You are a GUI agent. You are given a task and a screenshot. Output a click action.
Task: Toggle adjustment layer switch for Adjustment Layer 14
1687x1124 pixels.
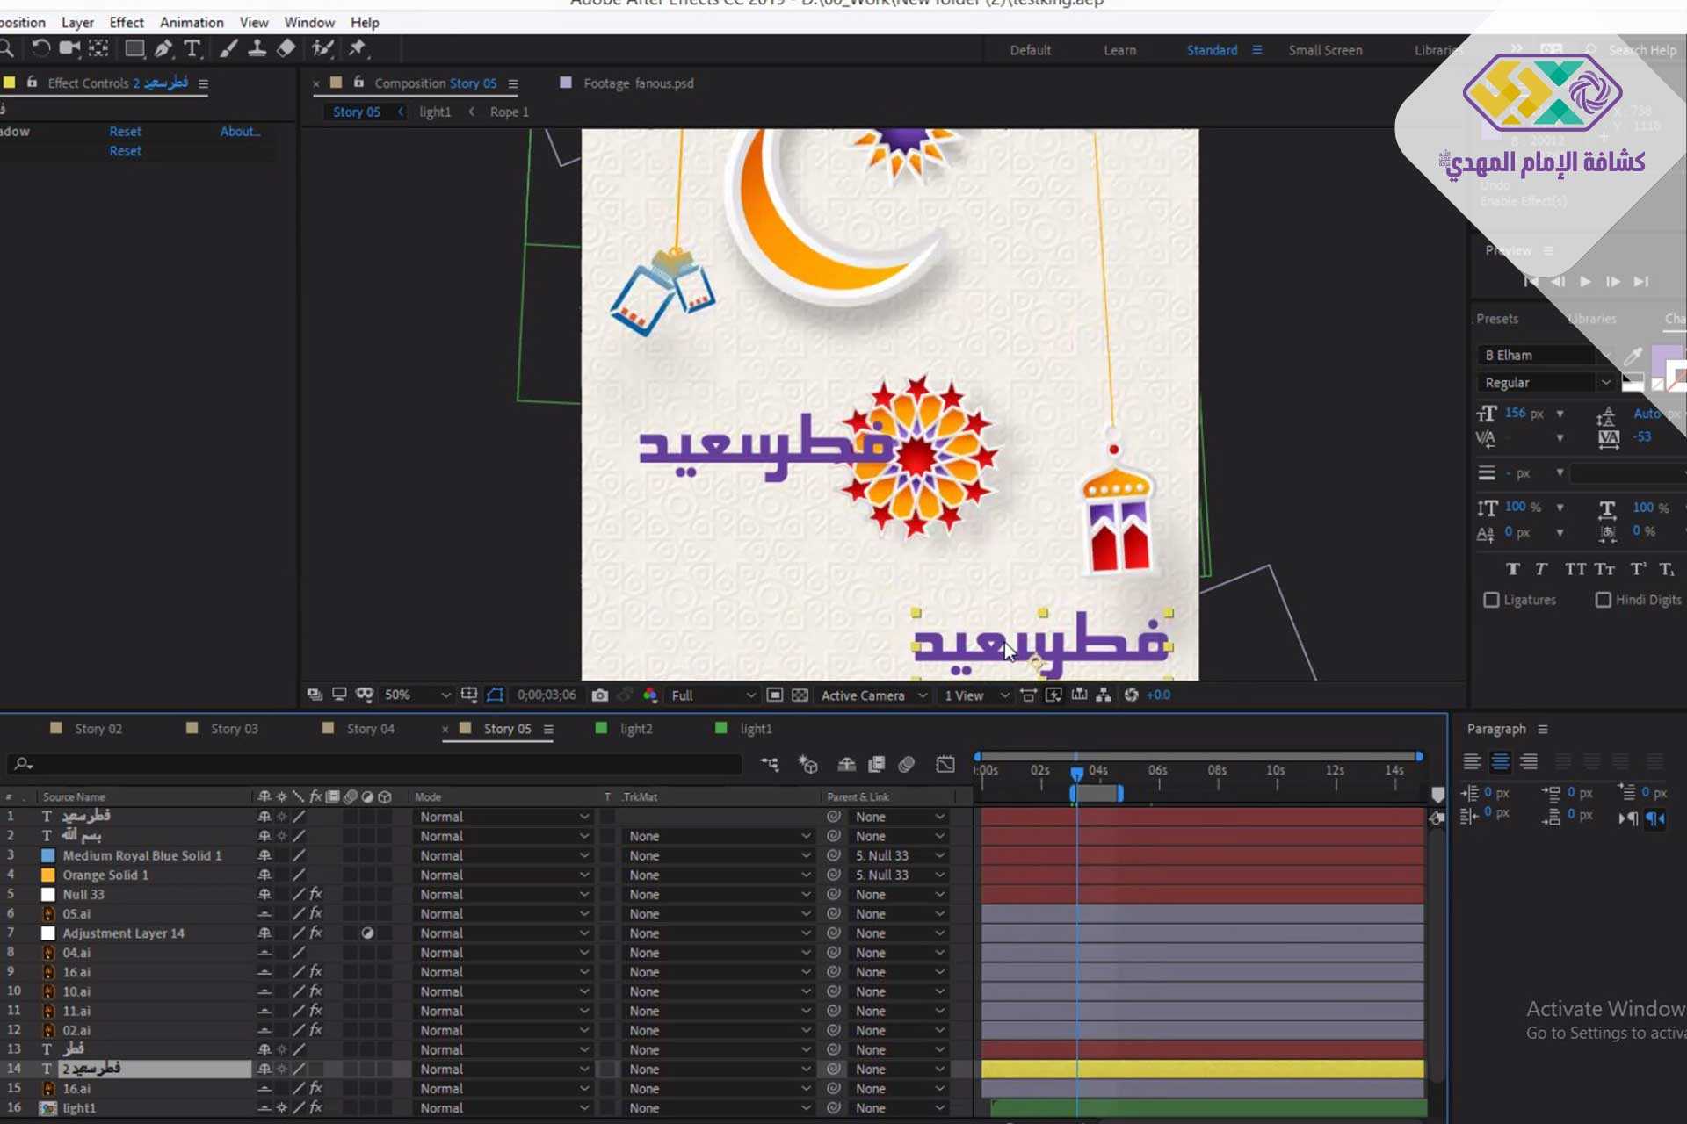[x=367, y=933]
